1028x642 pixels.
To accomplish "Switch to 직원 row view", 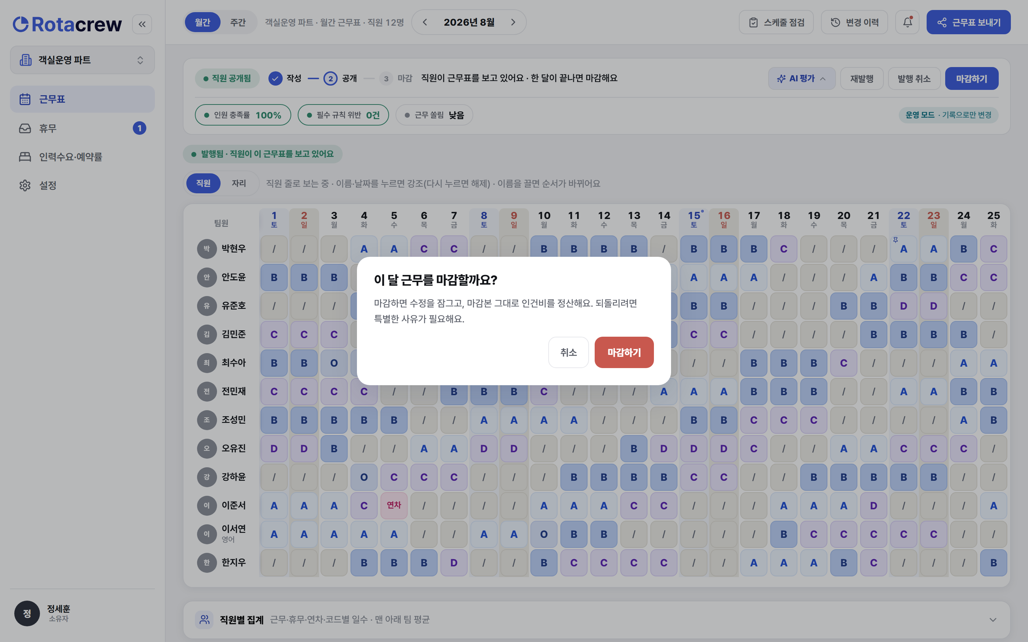I will click(203, 183).
